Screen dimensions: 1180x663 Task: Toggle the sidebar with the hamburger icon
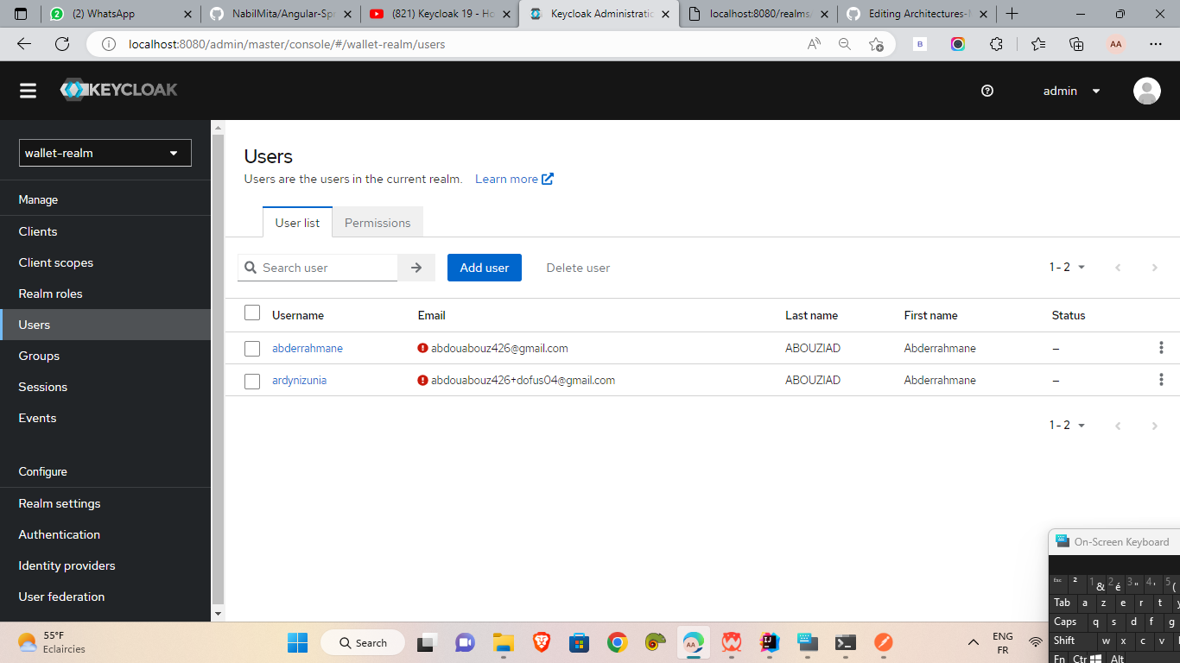coord(28,90)
